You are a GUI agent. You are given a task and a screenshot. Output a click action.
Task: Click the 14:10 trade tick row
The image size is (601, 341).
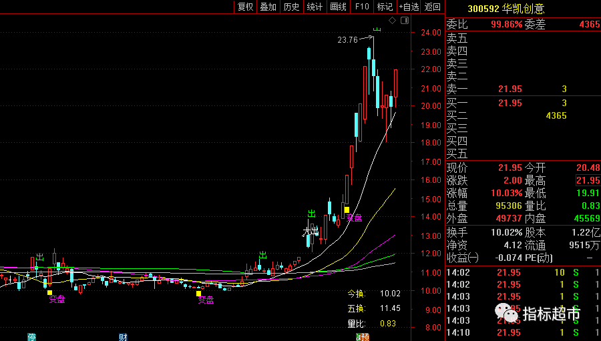click(x=523, y=332)
